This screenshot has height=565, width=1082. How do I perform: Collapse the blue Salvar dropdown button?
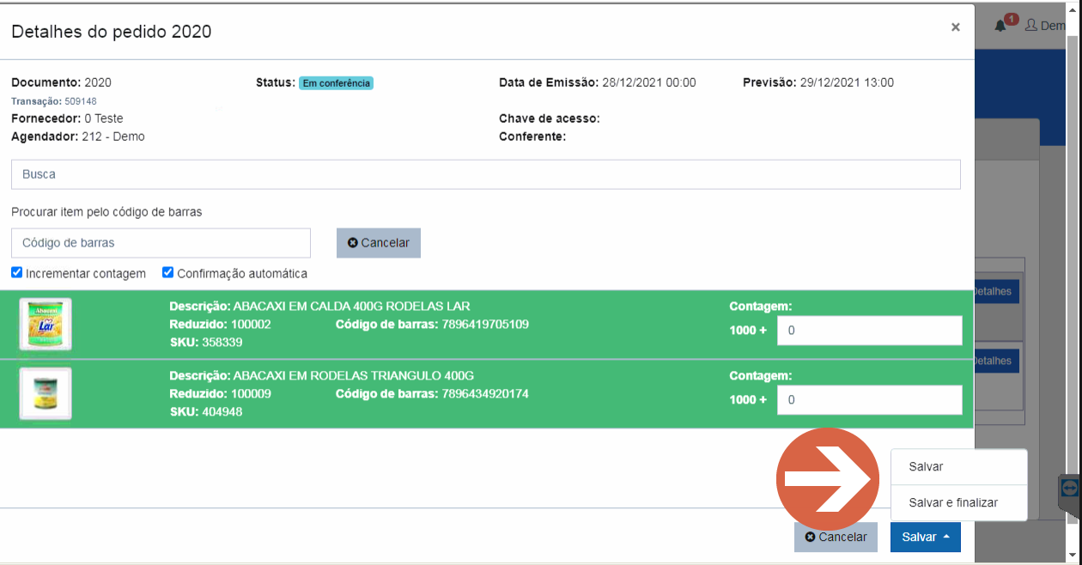(x=926, y=537)
